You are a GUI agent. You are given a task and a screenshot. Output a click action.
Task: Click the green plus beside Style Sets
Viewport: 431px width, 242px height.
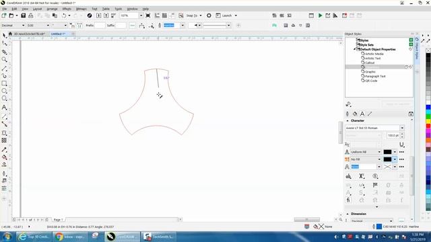pos(411,44)
